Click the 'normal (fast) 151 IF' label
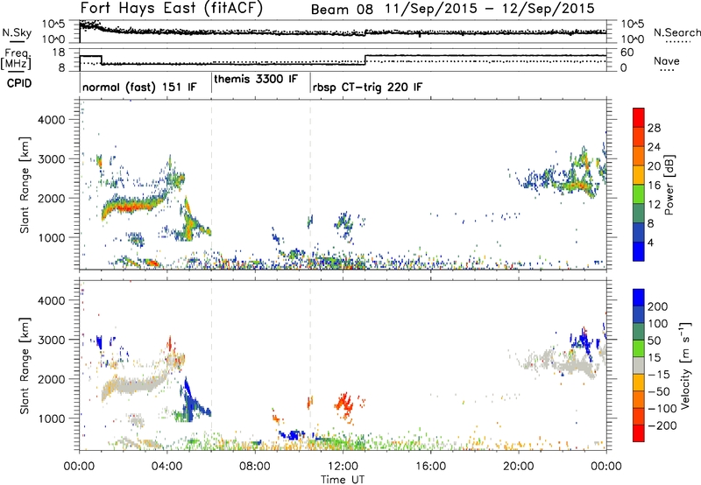701x485 pixels. (139, 87)
